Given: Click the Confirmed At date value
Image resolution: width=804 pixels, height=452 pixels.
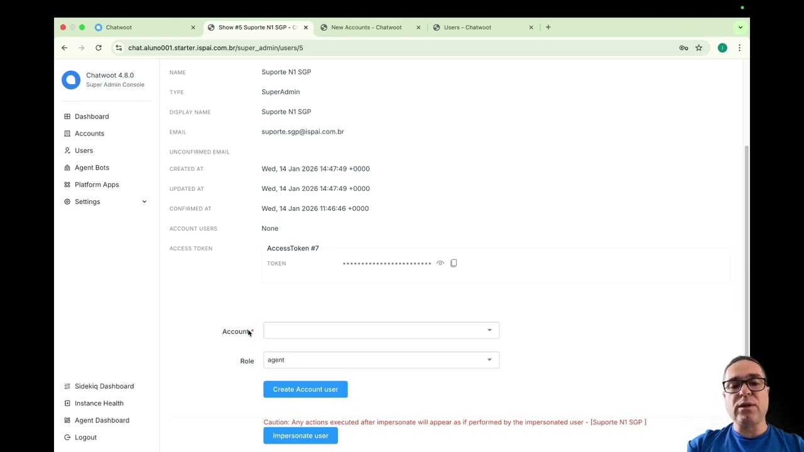Looking at the screenshot, I should click(x=315, y=208).
